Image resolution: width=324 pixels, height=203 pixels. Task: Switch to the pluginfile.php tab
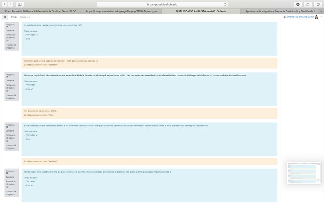tap(123, 11)
